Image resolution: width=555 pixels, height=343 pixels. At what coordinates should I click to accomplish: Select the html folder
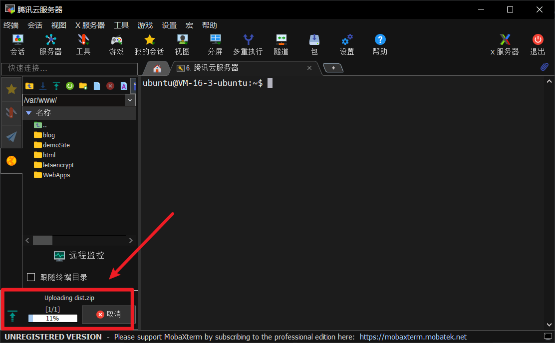click(x=44, y=155)
